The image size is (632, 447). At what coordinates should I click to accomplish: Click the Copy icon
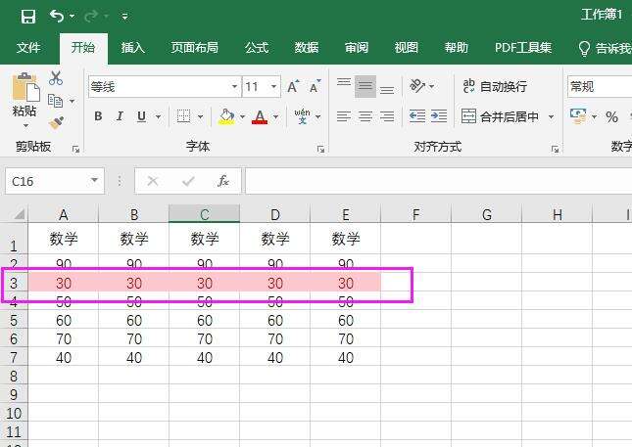pyautogui.click(x=55, y=101)
